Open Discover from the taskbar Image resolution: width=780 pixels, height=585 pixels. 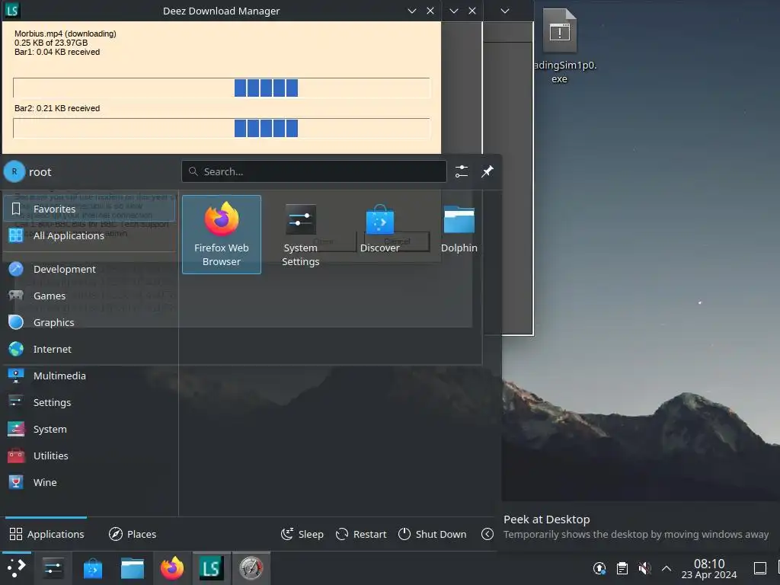(x=92, y=568)
